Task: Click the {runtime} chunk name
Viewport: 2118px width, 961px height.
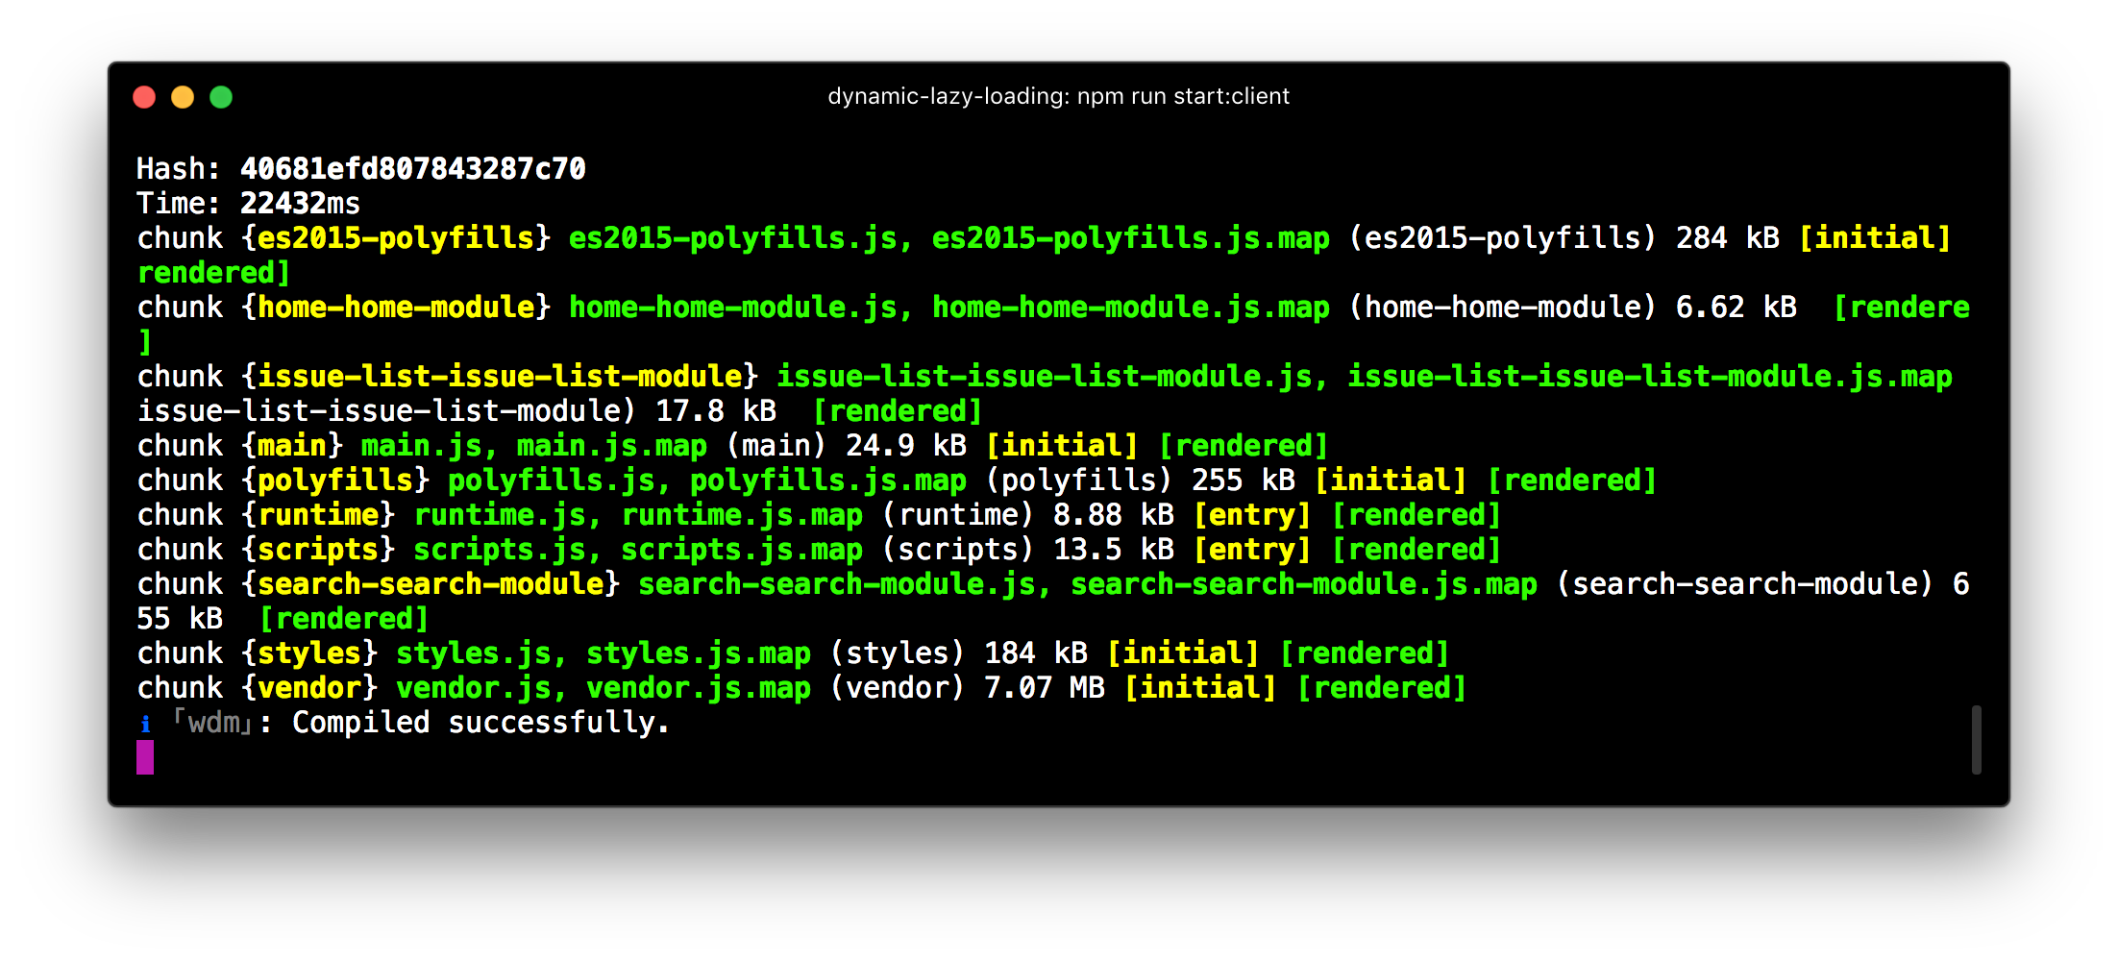Action: click(318, 515)
